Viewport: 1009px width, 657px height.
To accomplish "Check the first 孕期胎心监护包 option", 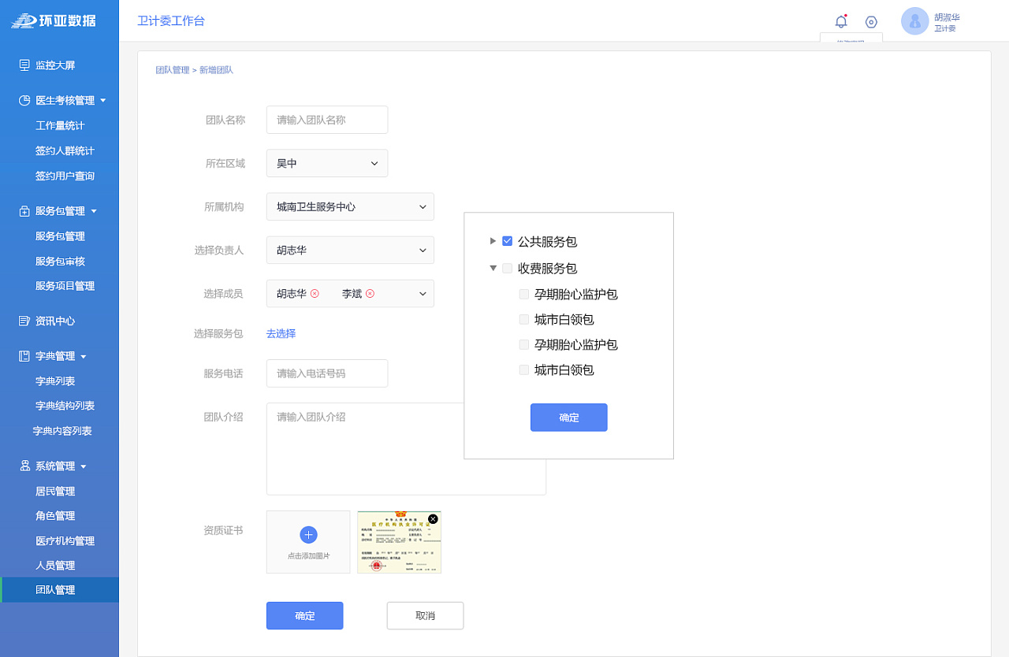I will click(523, 294).
